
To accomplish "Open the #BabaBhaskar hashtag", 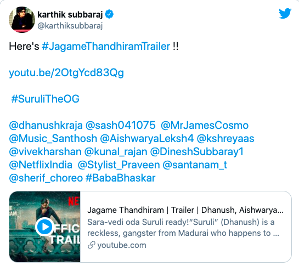I will coord(121,178).
